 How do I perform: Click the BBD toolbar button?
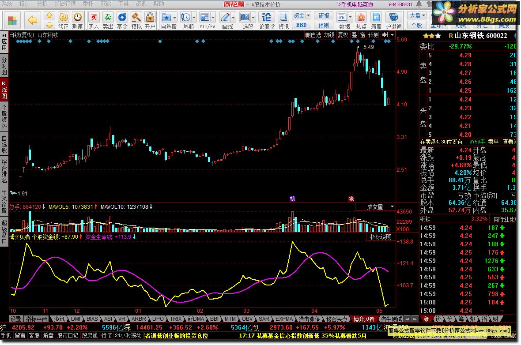(302, 25)
